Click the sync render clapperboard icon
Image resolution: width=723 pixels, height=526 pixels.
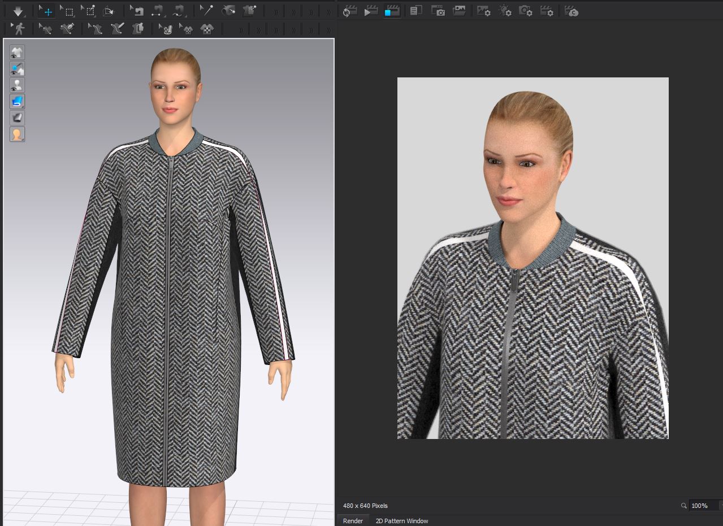pyautogui.click(x=350, y=11)
